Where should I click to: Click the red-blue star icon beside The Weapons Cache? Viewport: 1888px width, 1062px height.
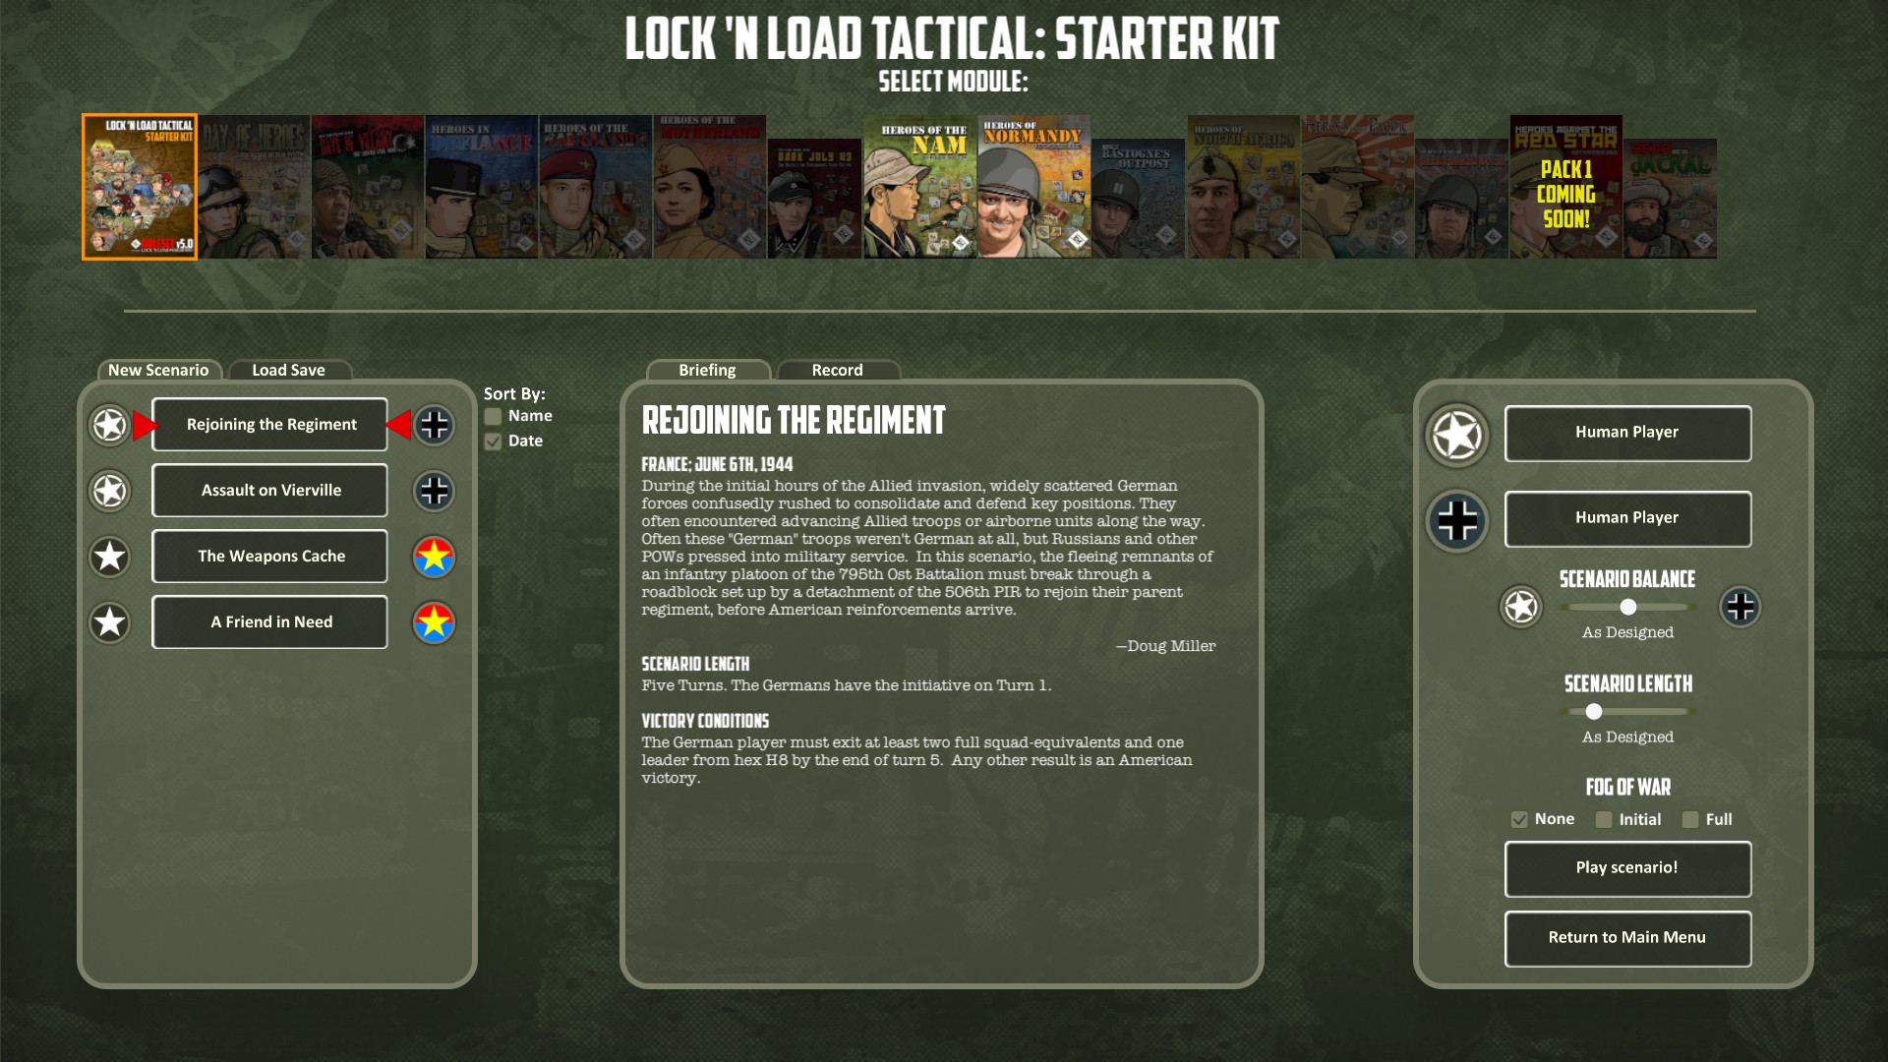coord(434,557)
